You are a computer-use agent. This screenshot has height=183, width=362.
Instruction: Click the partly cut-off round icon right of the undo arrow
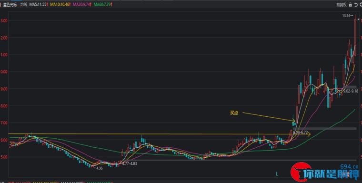361,5
